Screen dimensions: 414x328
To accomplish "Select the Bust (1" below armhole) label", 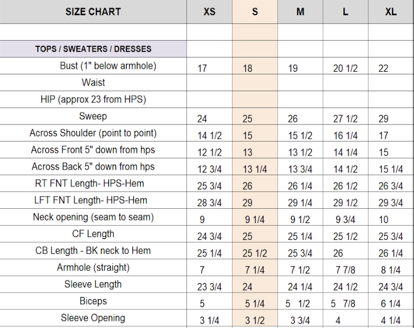I will tap(108, 65).
